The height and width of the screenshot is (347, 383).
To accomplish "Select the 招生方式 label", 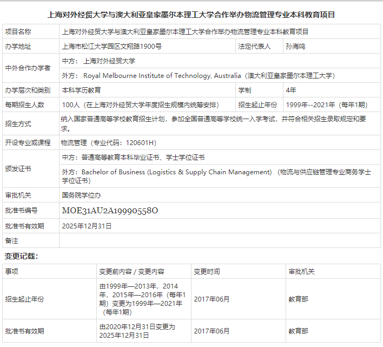I will coord(18,124).
